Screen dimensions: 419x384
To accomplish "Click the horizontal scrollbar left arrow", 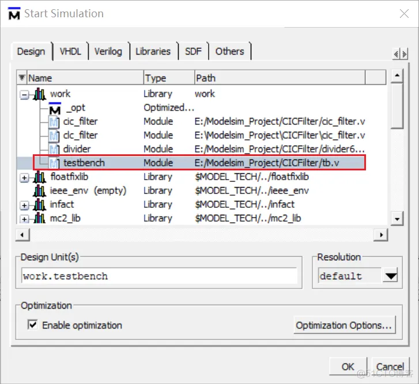I will [x=22, y=235].
